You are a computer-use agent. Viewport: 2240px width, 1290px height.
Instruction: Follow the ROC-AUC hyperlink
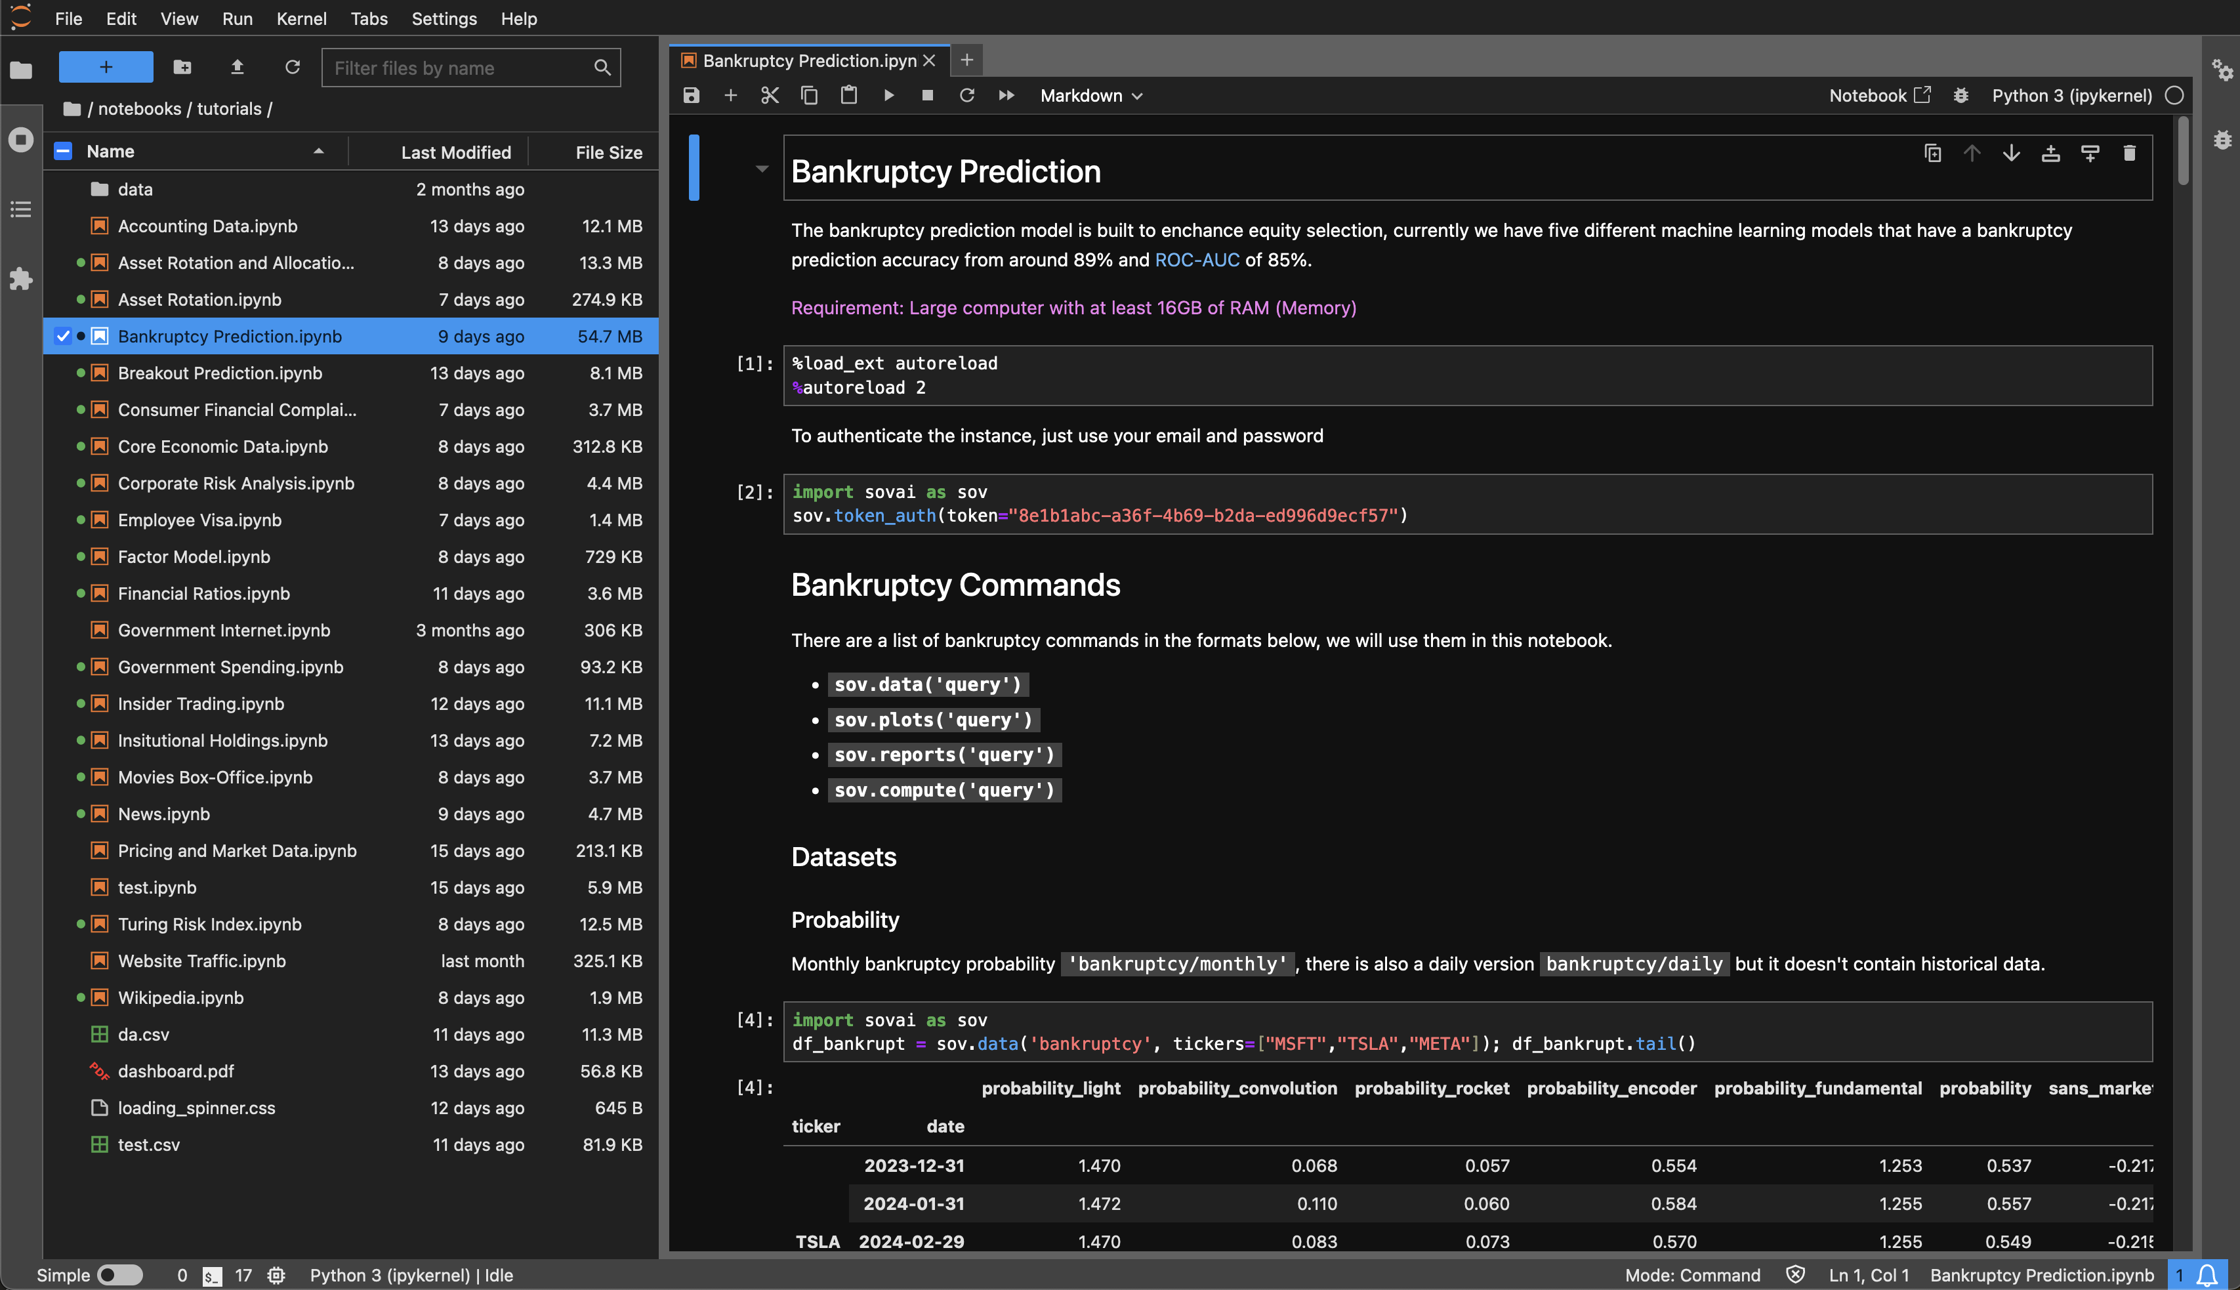coord(1197,260)
